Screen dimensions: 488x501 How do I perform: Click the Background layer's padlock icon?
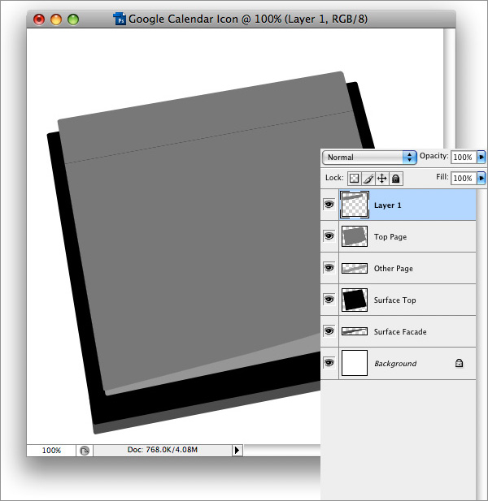tap(459, 363)
